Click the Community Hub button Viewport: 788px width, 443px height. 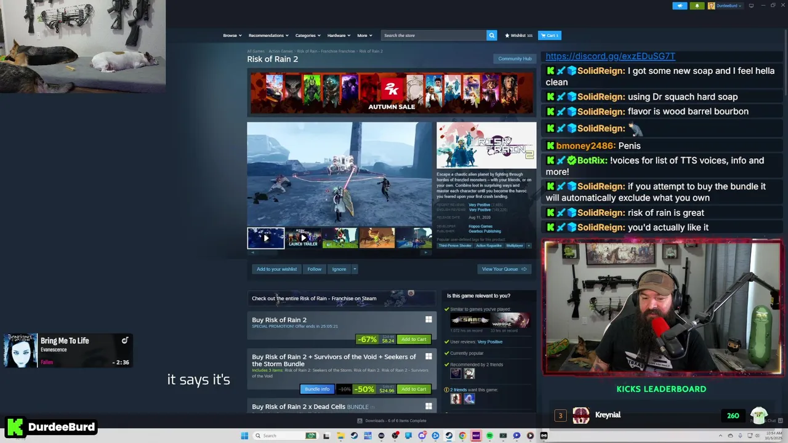click(x=515, y=58)
